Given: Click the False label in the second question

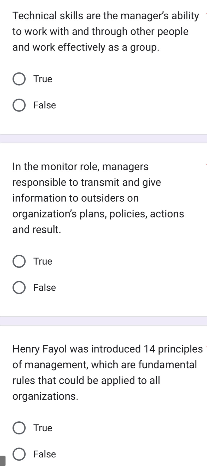Looking at the screenshot, I should point(44,287).
